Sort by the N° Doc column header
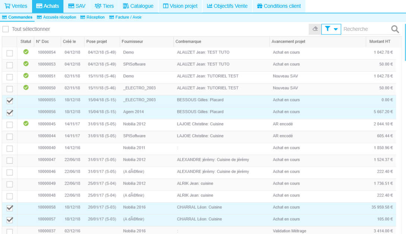 pos(47,42)
